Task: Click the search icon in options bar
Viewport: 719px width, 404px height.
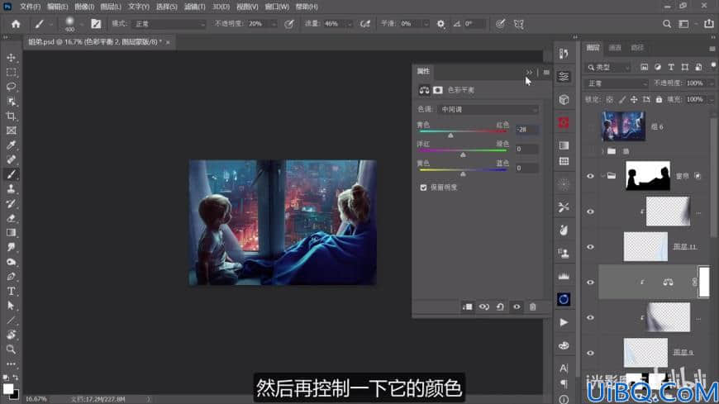Action: (667, 24)
